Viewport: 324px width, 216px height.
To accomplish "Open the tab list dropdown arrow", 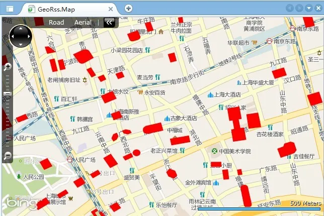I will click(309, 8).
